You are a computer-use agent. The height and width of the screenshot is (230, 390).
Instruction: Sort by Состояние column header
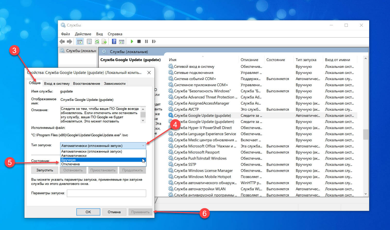(x=279, y=60)
